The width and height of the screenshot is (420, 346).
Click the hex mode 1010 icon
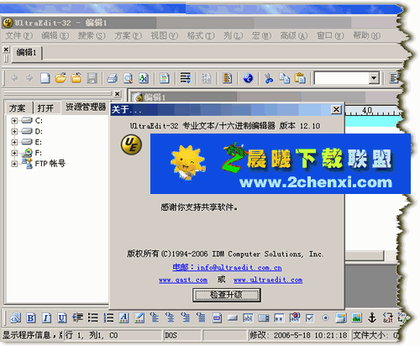(x=207, y=78)
